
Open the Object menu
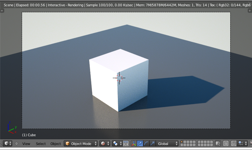[56, 144]
